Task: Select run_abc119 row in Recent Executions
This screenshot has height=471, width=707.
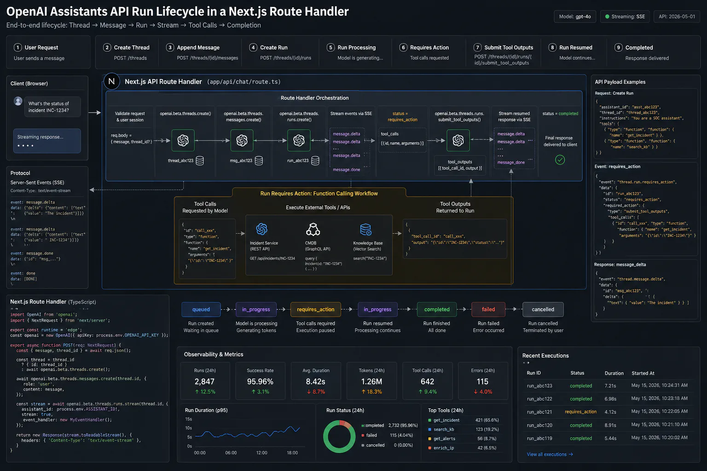Action: 608,438
